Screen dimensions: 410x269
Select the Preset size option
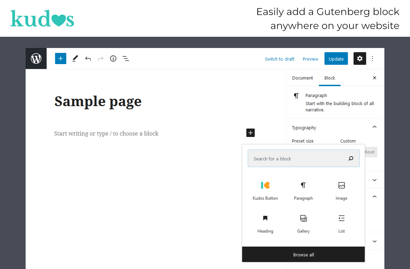pos(303,141)
